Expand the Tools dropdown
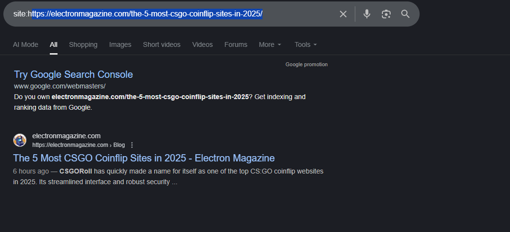The image size is (510, 232). coord(306,44)
